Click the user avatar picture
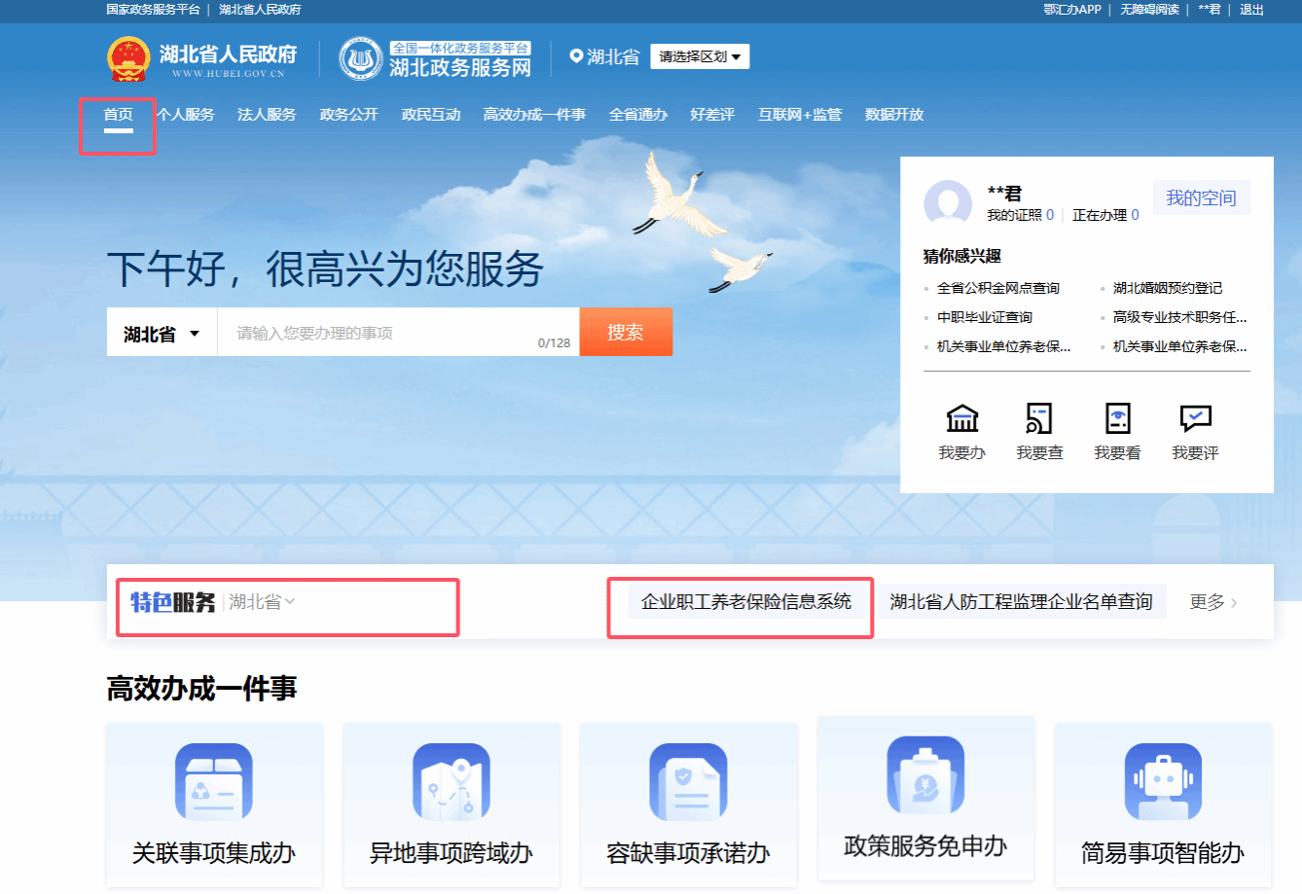The width and height of the screenshot is (1302, 894). [947, 204]
